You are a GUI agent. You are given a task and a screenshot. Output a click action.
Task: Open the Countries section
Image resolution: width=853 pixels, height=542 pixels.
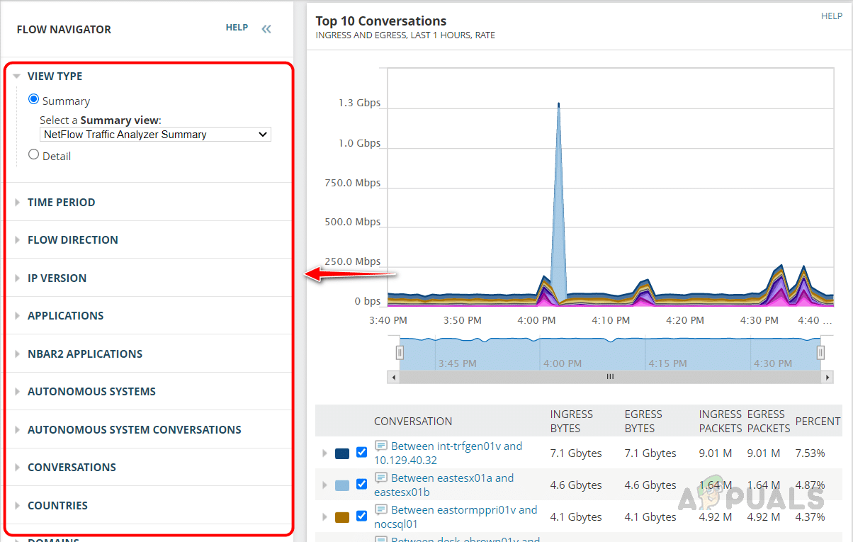[57, 505]
